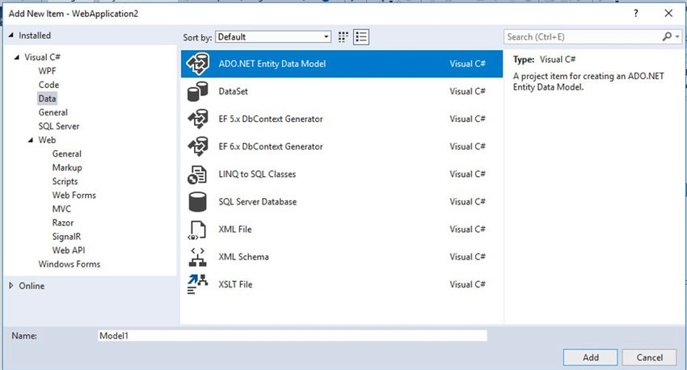This screenshot has height=370, width=687.
Task: Select 'LINQ to SQL Classes' text
Action: click(257, 174)
